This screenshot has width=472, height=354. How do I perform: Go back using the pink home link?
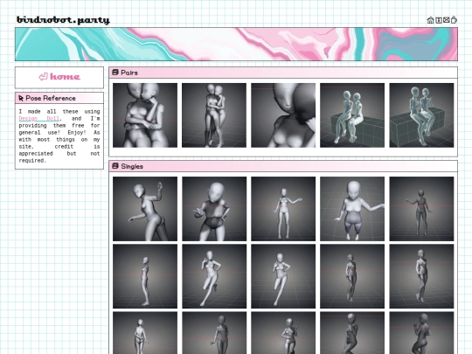point(59,77)
